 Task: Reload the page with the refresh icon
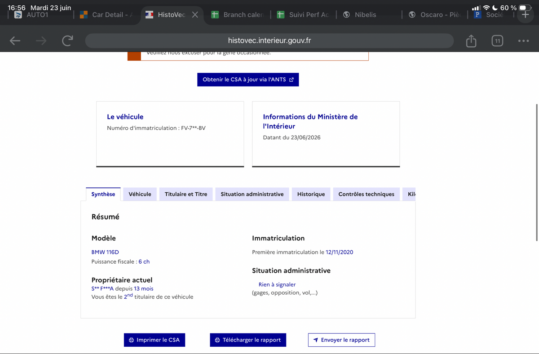pyautogui.click(x=67, y=41)
